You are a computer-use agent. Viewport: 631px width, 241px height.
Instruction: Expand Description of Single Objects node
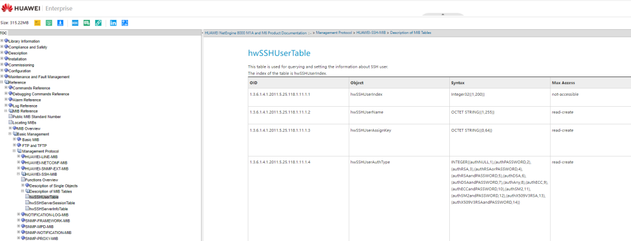pos(23,186)
